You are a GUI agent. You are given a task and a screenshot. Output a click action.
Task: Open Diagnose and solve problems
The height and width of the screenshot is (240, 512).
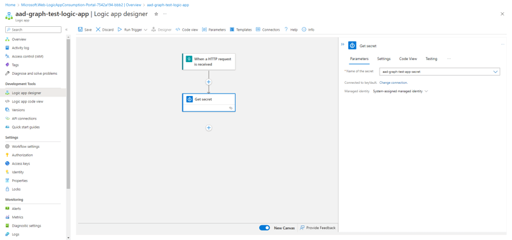tap(35, 74)
